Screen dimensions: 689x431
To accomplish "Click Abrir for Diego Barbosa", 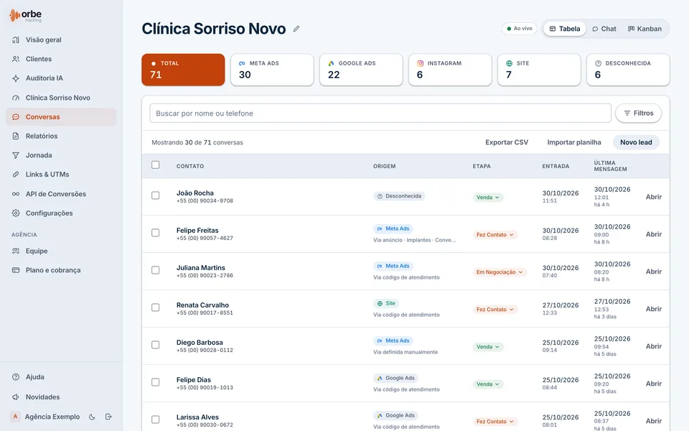I will click(653, 346).
